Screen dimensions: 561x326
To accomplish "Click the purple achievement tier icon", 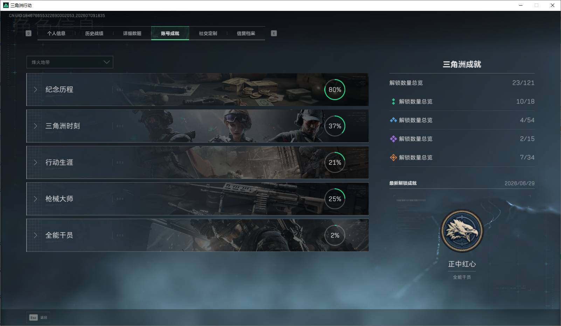I will (393, 139).
